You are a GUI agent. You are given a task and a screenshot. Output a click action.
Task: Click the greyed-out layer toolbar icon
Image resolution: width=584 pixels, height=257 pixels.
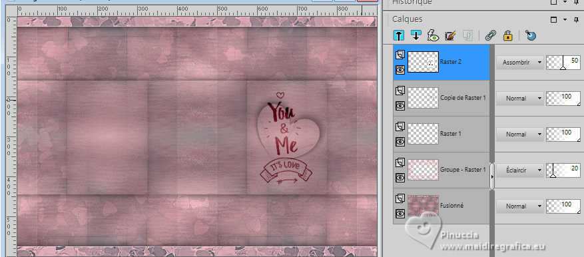(467, 35)
